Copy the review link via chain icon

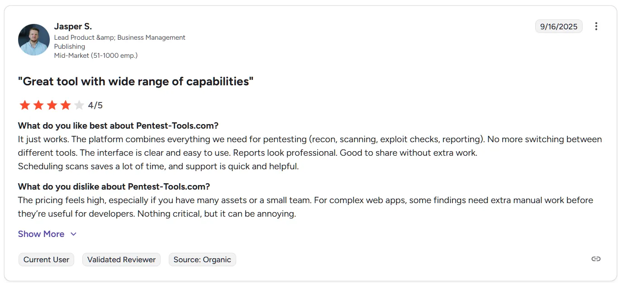point(596,259)
